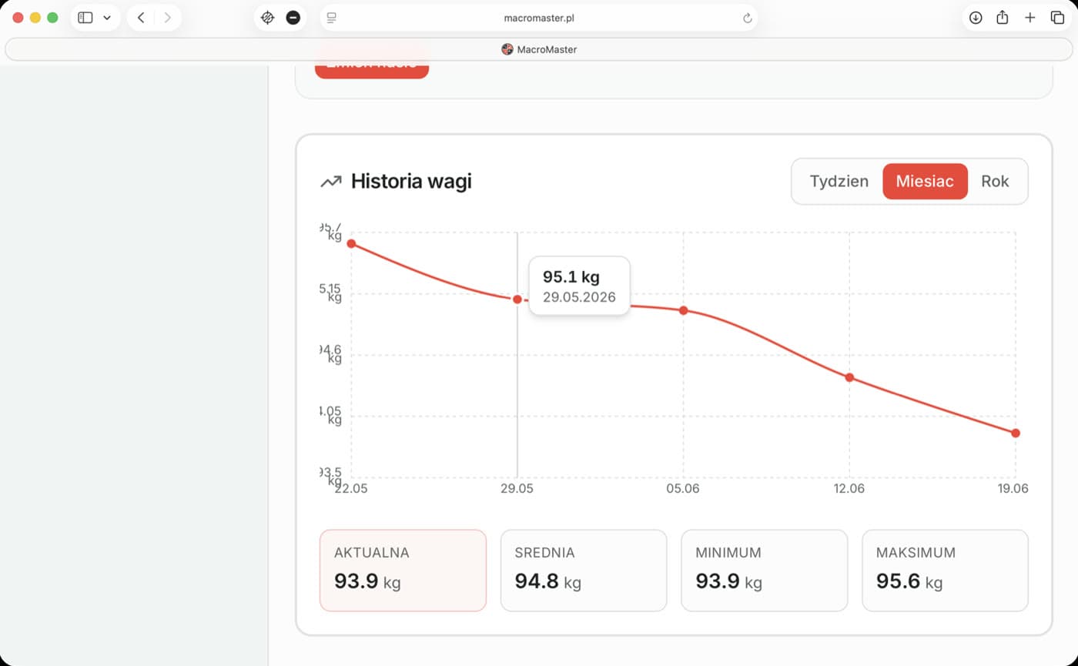Open the sidebar dropdown chevron
Image resolution: width=1078 pixels, height=666 pixels.
[107, 18]
